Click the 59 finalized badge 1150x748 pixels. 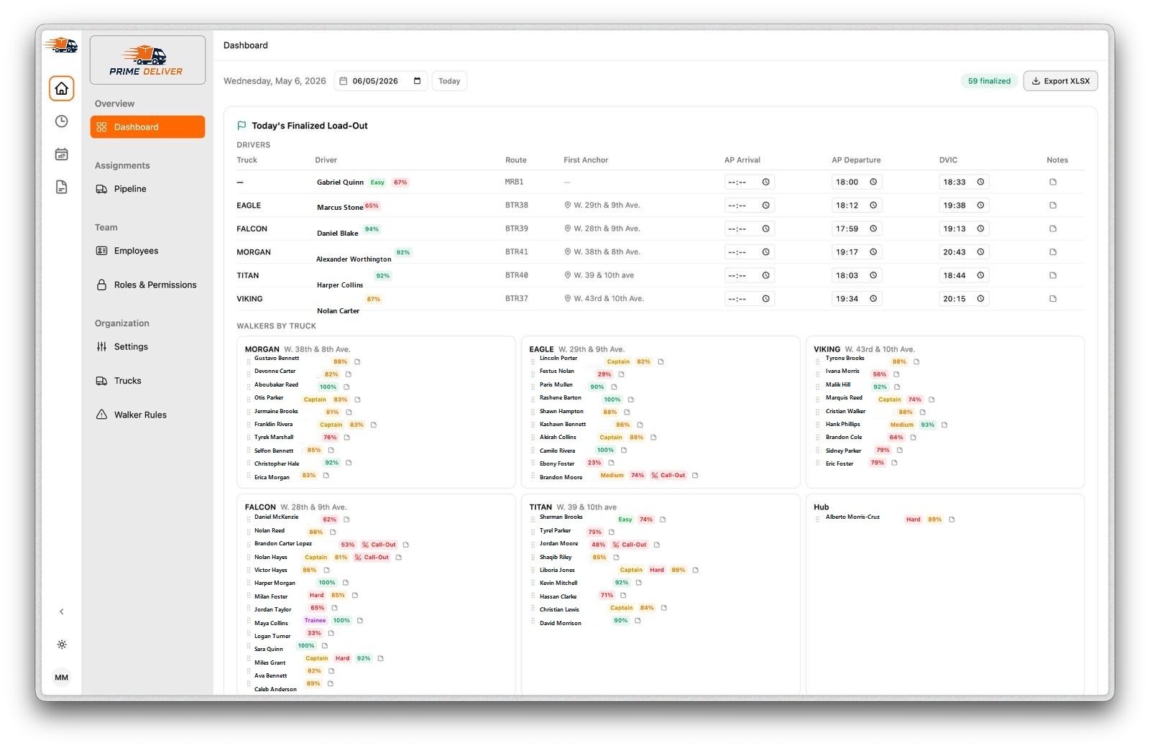(989, 81)
